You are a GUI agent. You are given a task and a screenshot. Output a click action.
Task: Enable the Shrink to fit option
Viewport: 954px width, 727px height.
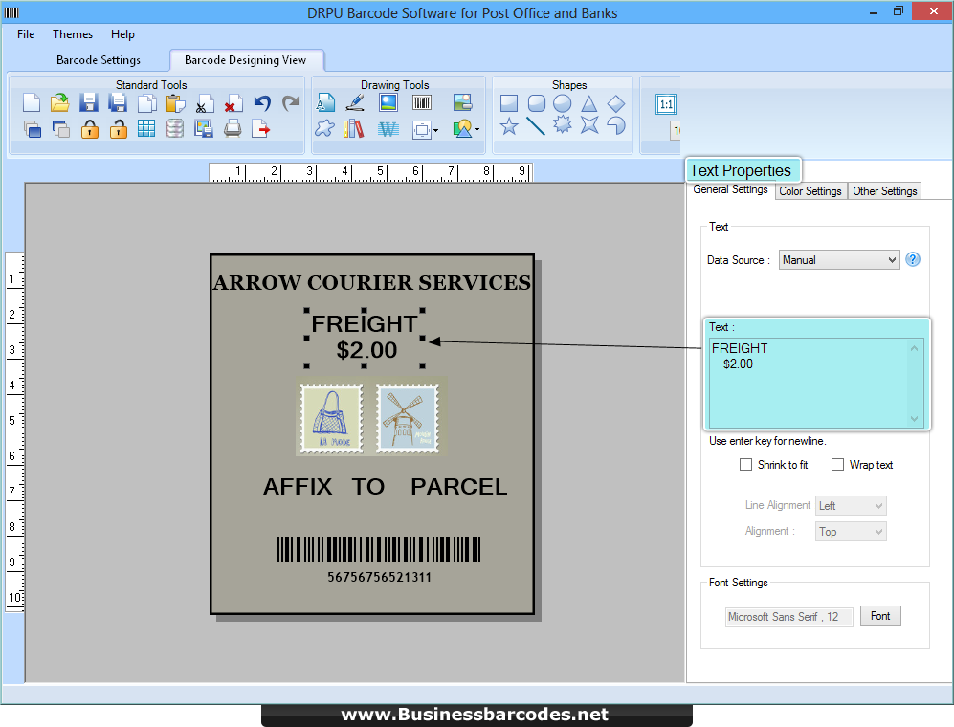click(x=746, y=464)
